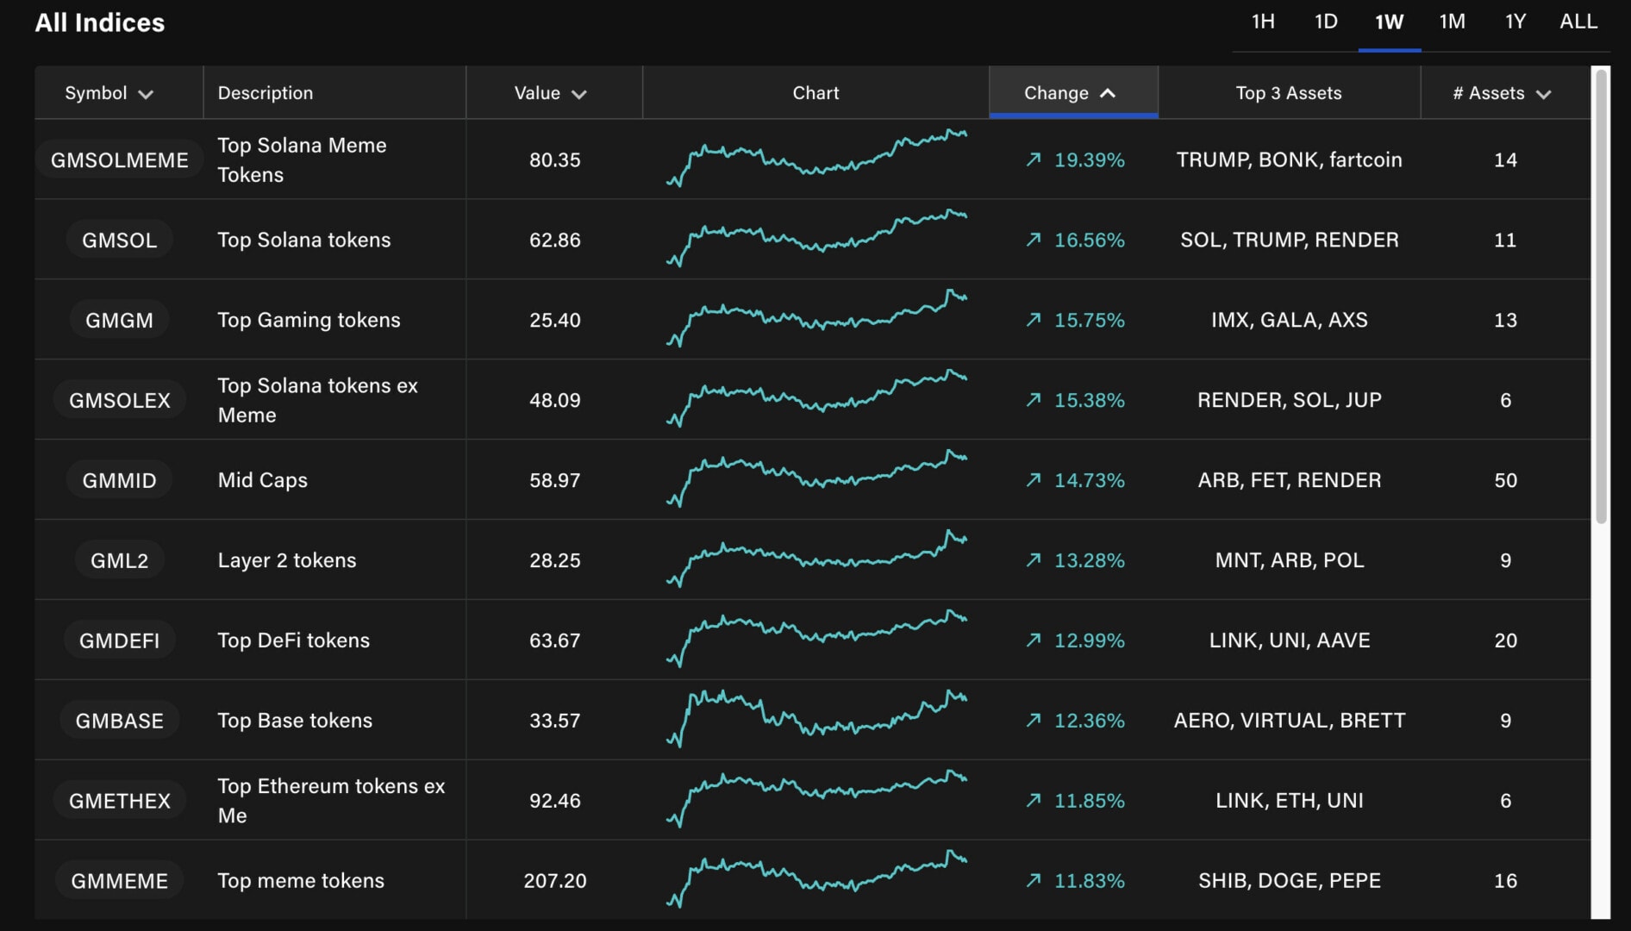This screenshot has width=1631, height=931.
Task: Sort by Value using its chevron
Action: click(578, 94)
